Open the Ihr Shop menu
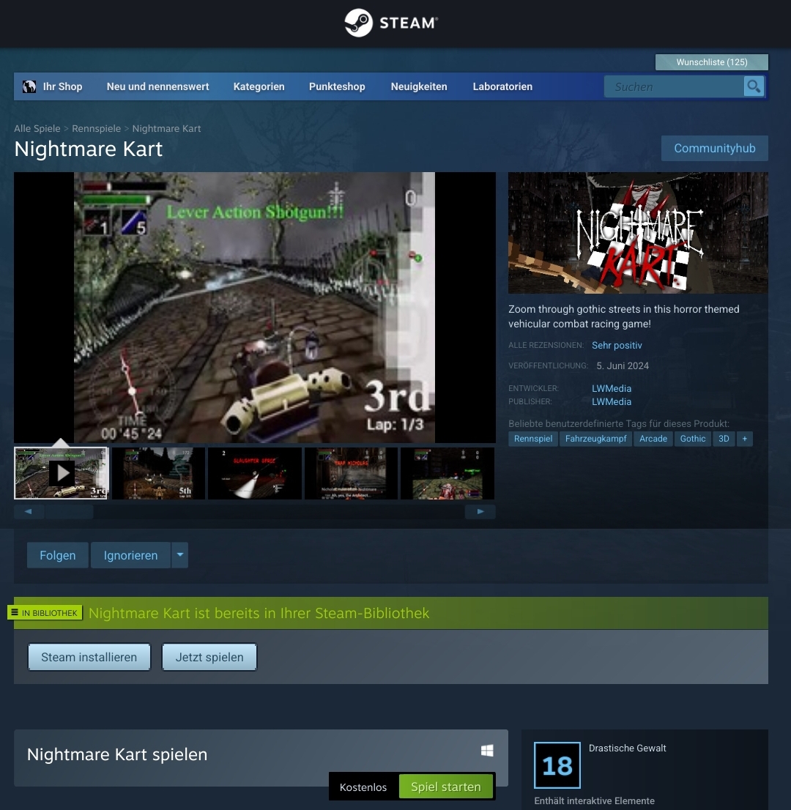The height and width of the screenshot is (810, 791). [x=62, y=86]
